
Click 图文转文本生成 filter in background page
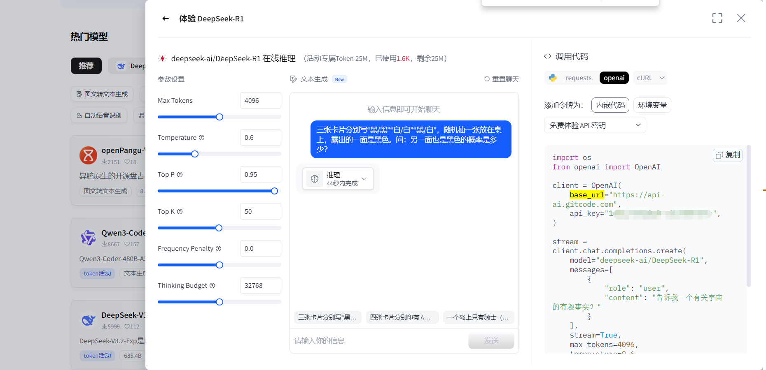click(102, 94)
